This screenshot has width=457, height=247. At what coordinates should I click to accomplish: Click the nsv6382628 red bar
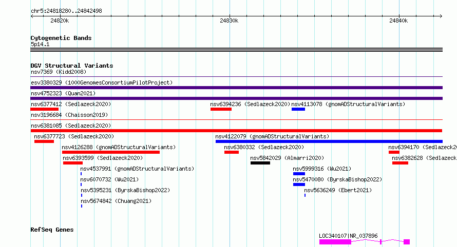pyautogui.click(x=400, y=163)
